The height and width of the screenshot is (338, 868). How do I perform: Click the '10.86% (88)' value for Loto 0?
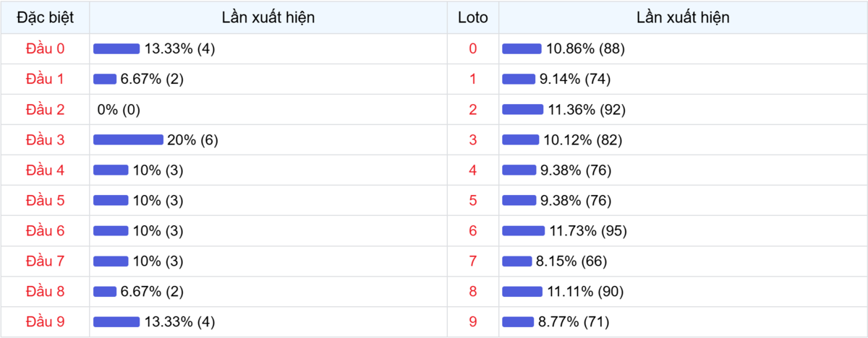pyautogui.click(x=585, y=49)
